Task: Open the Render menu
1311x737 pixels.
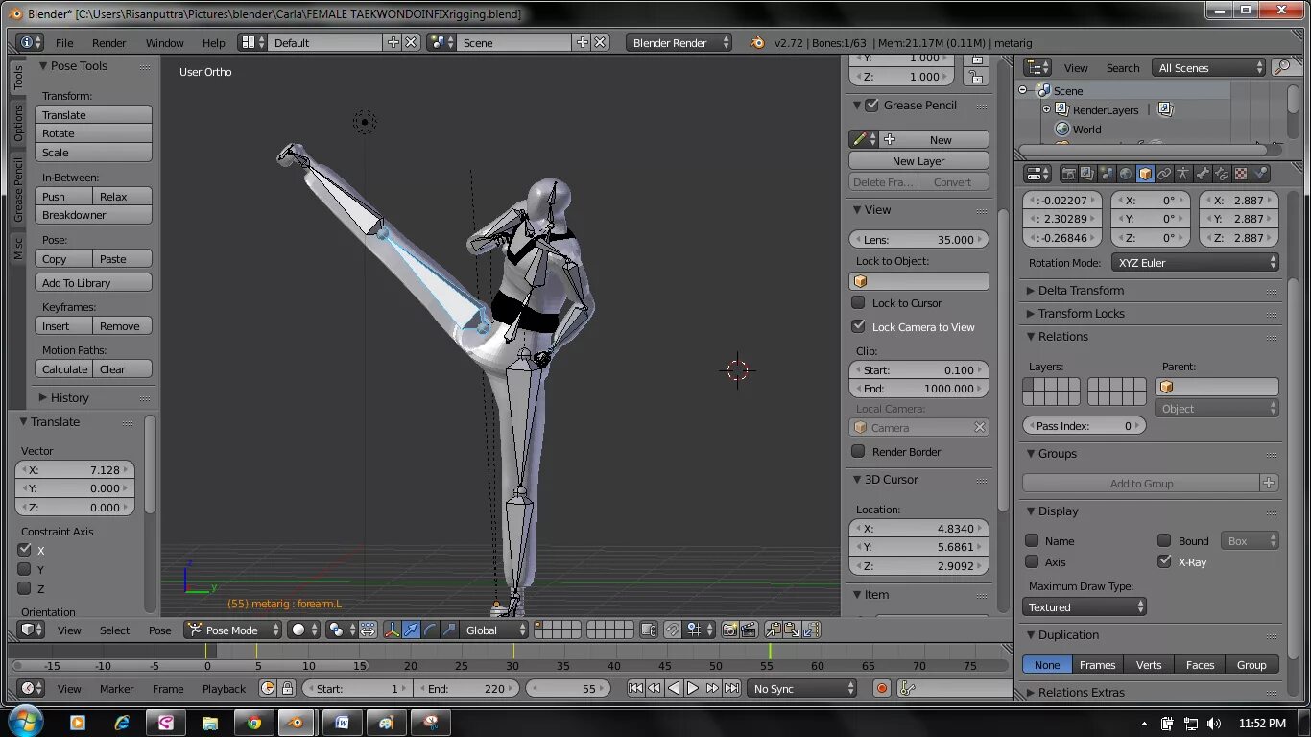Action: [108, 43]
